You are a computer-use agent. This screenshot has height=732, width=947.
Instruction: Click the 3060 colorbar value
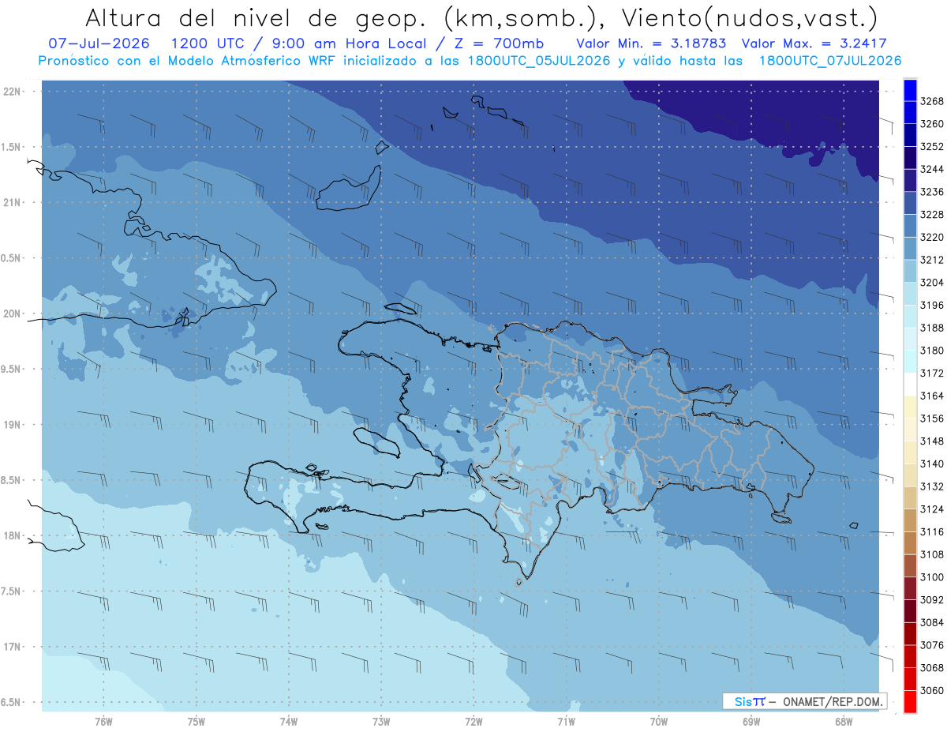[931, 690]
